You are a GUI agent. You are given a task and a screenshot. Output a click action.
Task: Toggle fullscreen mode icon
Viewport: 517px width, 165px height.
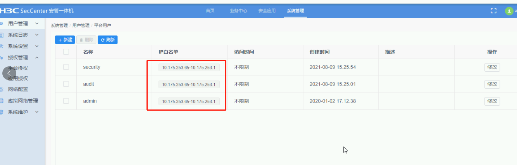tap(493, 11)
